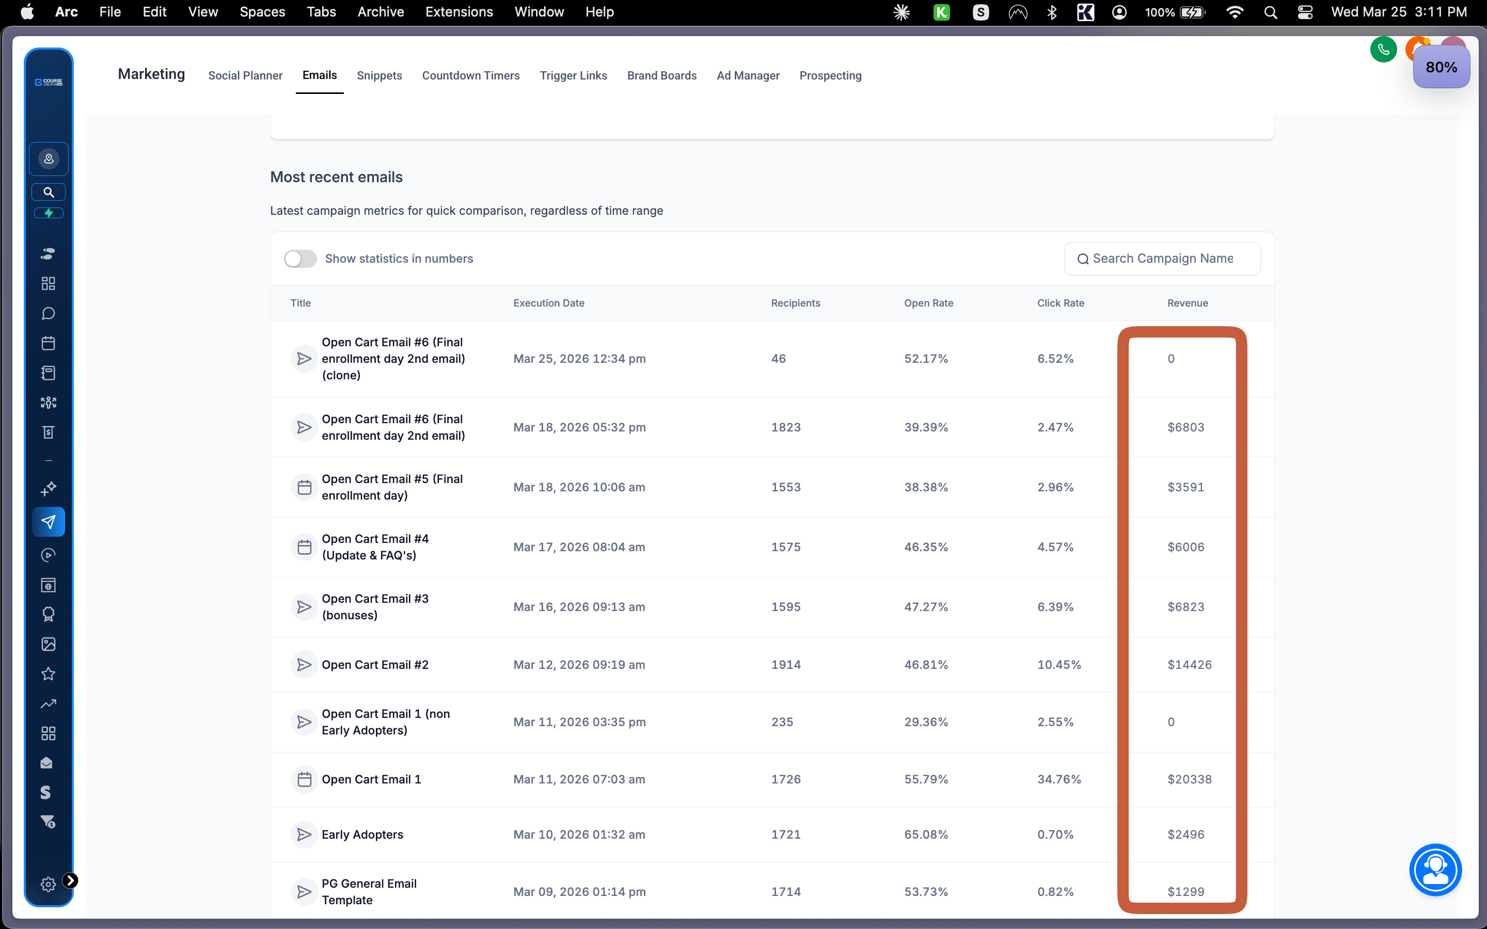Open the Ad Manager tab
Image resolution: width=1487 pixels, height=929 pixels.
[748, 75]
